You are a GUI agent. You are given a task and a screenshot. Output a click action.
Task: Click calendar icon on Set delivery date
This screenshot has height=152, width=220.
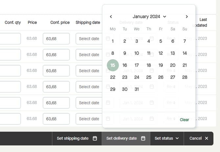coord(143,139)
